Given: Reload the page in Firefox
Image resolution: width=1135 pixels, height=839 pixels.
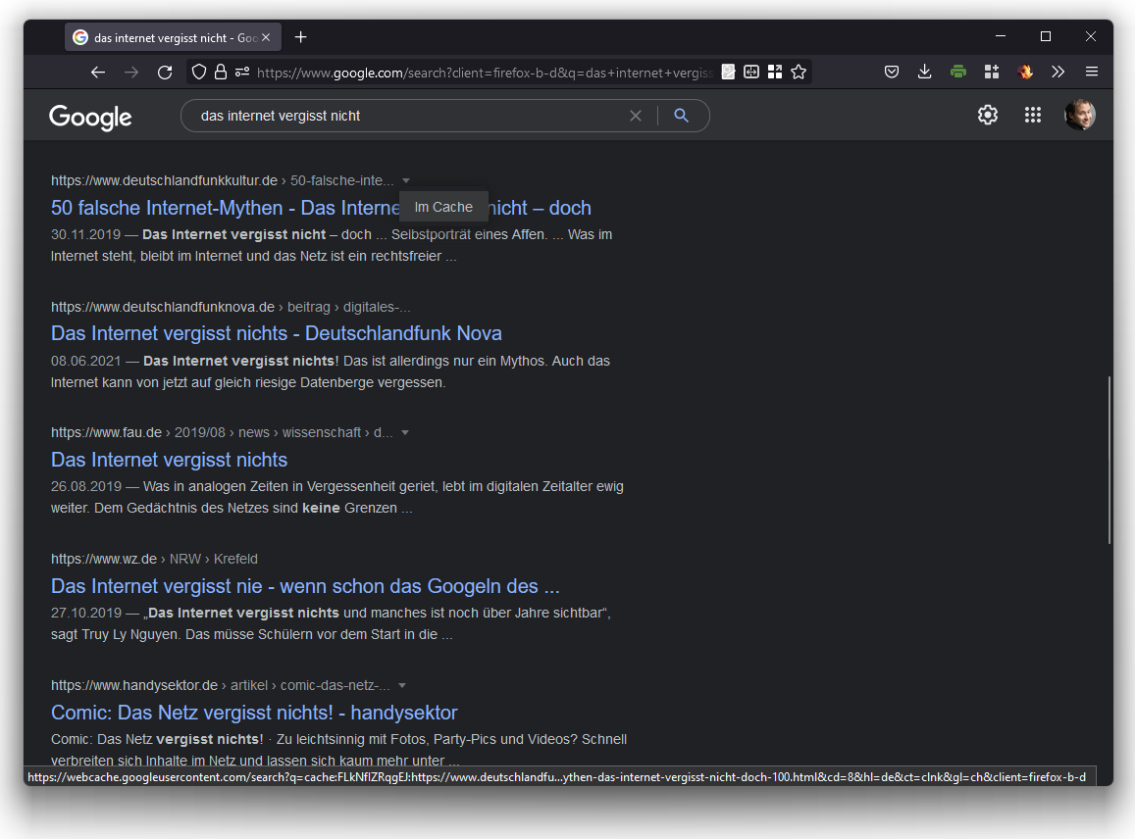Looking at the screenshot, I should coord(165,72).
